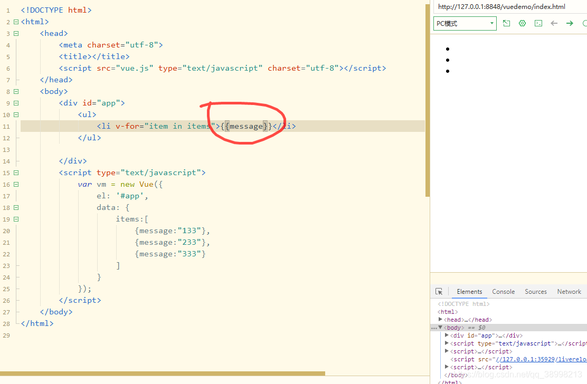Screen dimensions: 587x384
Task: Open the Network tab
Action: tap(569, 292)
